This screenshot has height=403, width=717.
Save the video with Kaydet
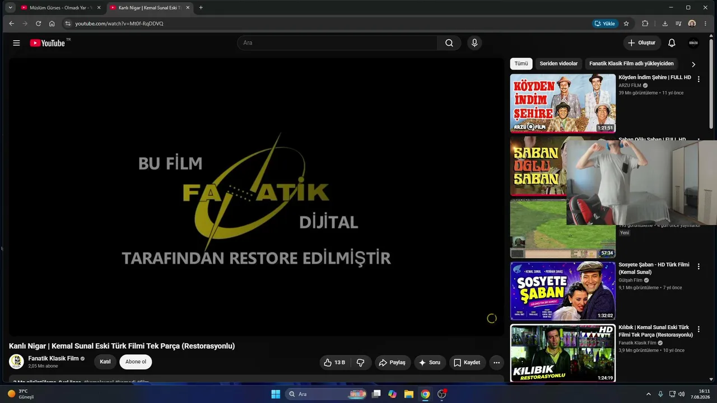pos(467,362)
